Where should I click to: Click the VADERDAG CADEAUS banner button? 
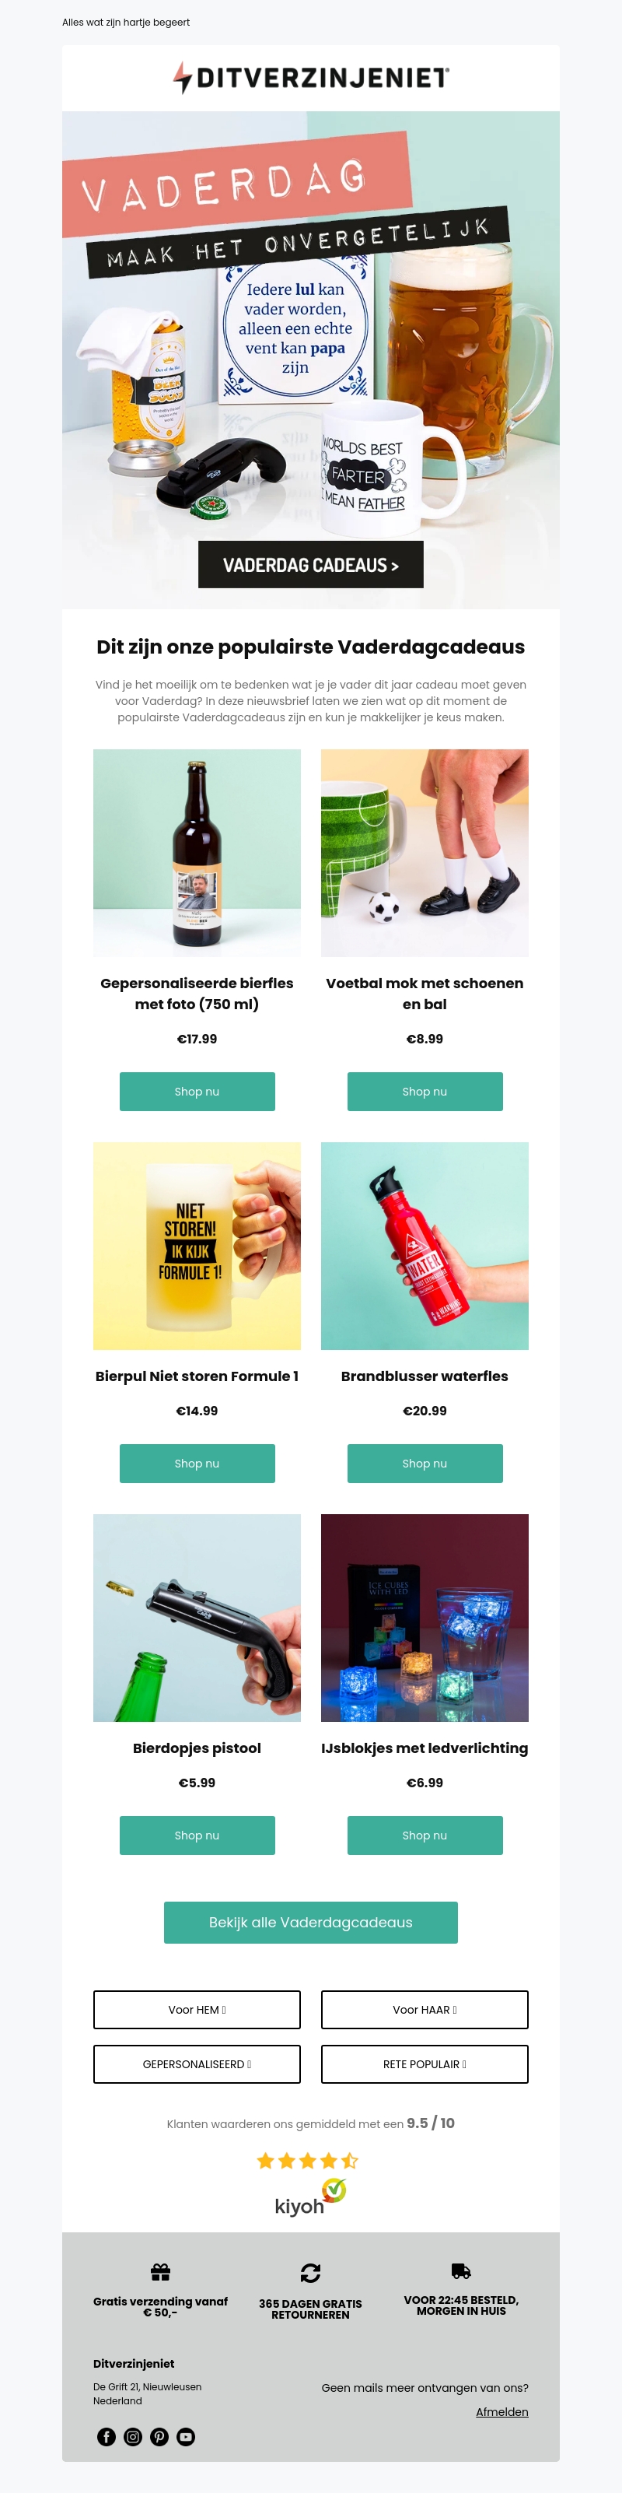coord(310,565)
